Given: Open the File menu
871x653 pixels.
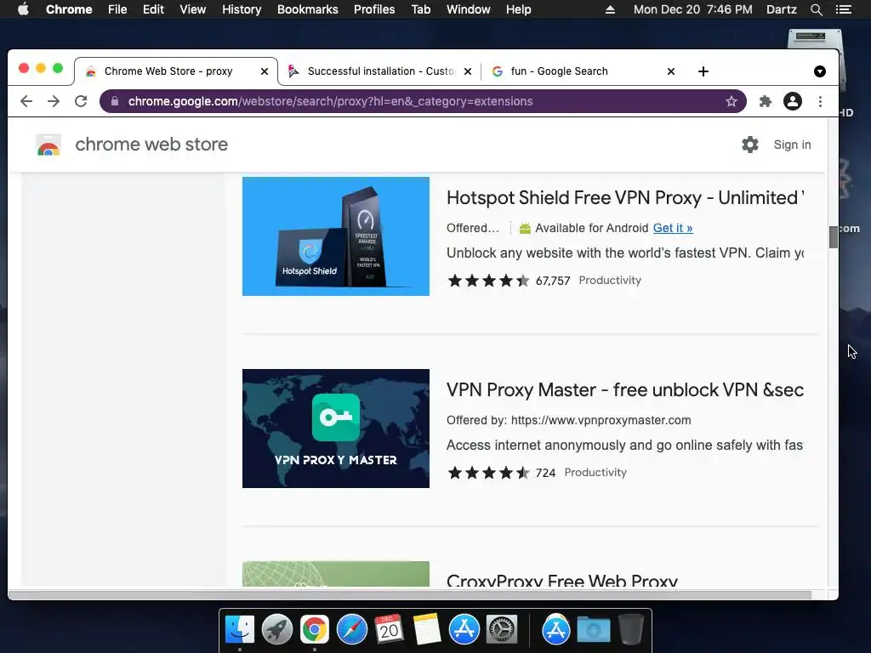Looking at the screenshot, I should pos(117,9).
